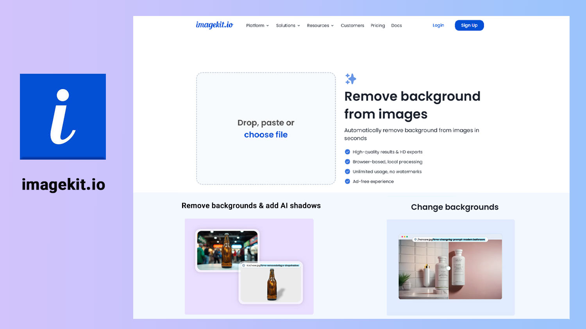Click checkmark icon beside 'Ad-free experience'
The height and width of the screenshot is (329, 586).
pyautogui.click(x=347, y=181)
